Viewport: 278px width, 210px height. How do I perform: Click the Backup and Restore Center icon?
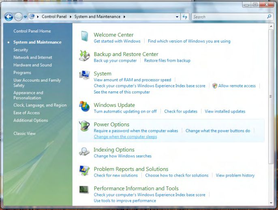click(x=84, y=56)
